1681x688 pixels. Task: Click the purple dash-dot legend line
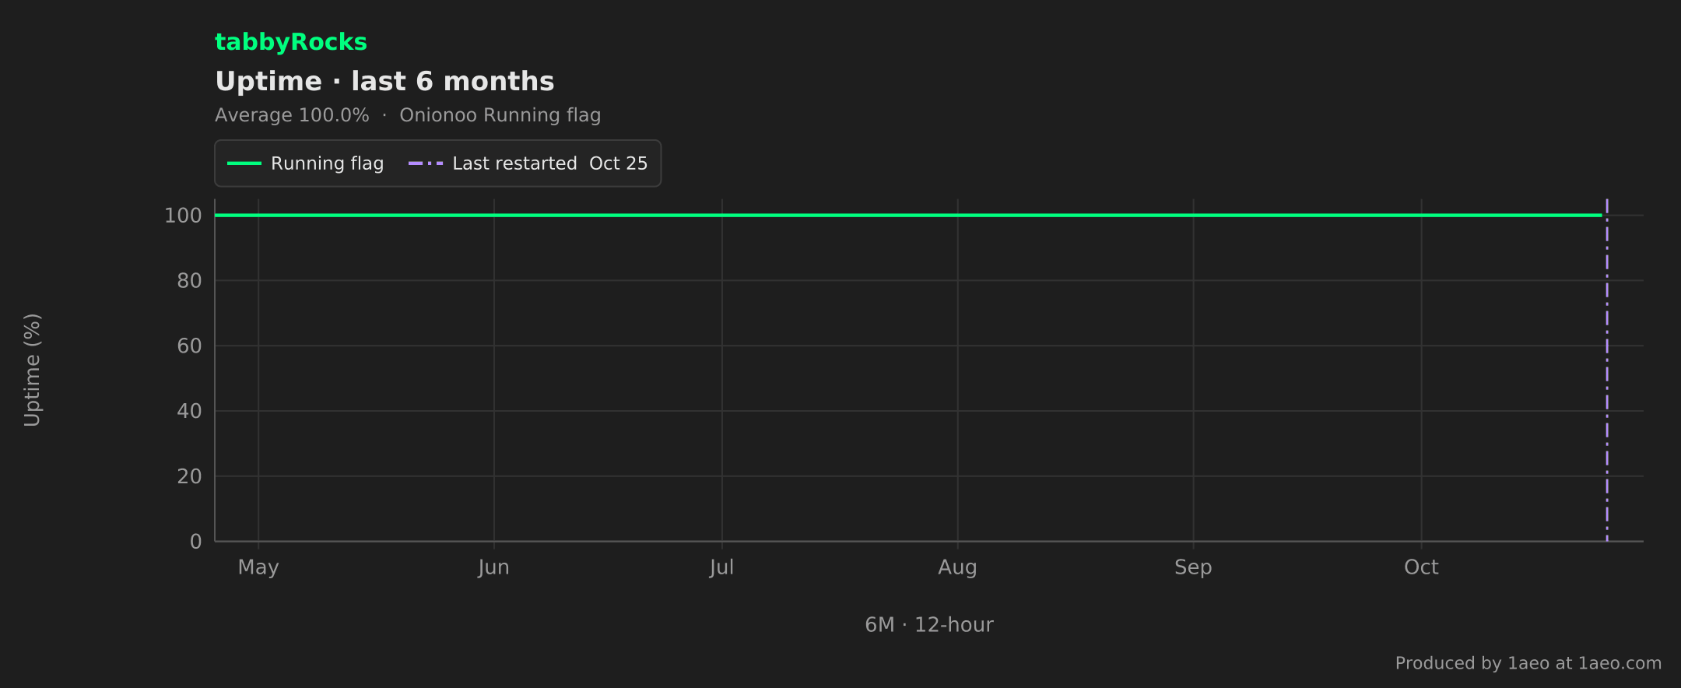pos(425,163)
